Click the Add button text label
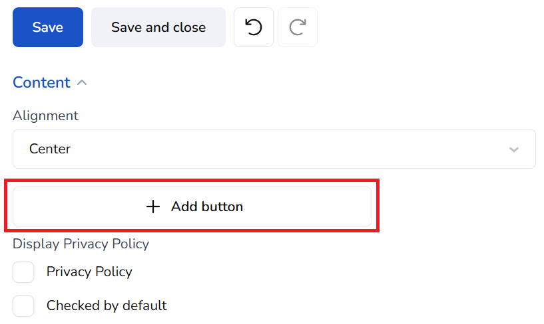This screenshot has height=324, width=544. [207, 206]
